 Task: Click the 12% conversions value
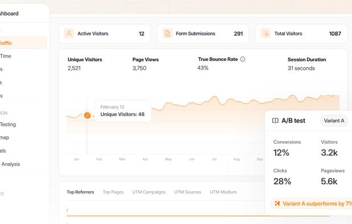click(281, 153)
